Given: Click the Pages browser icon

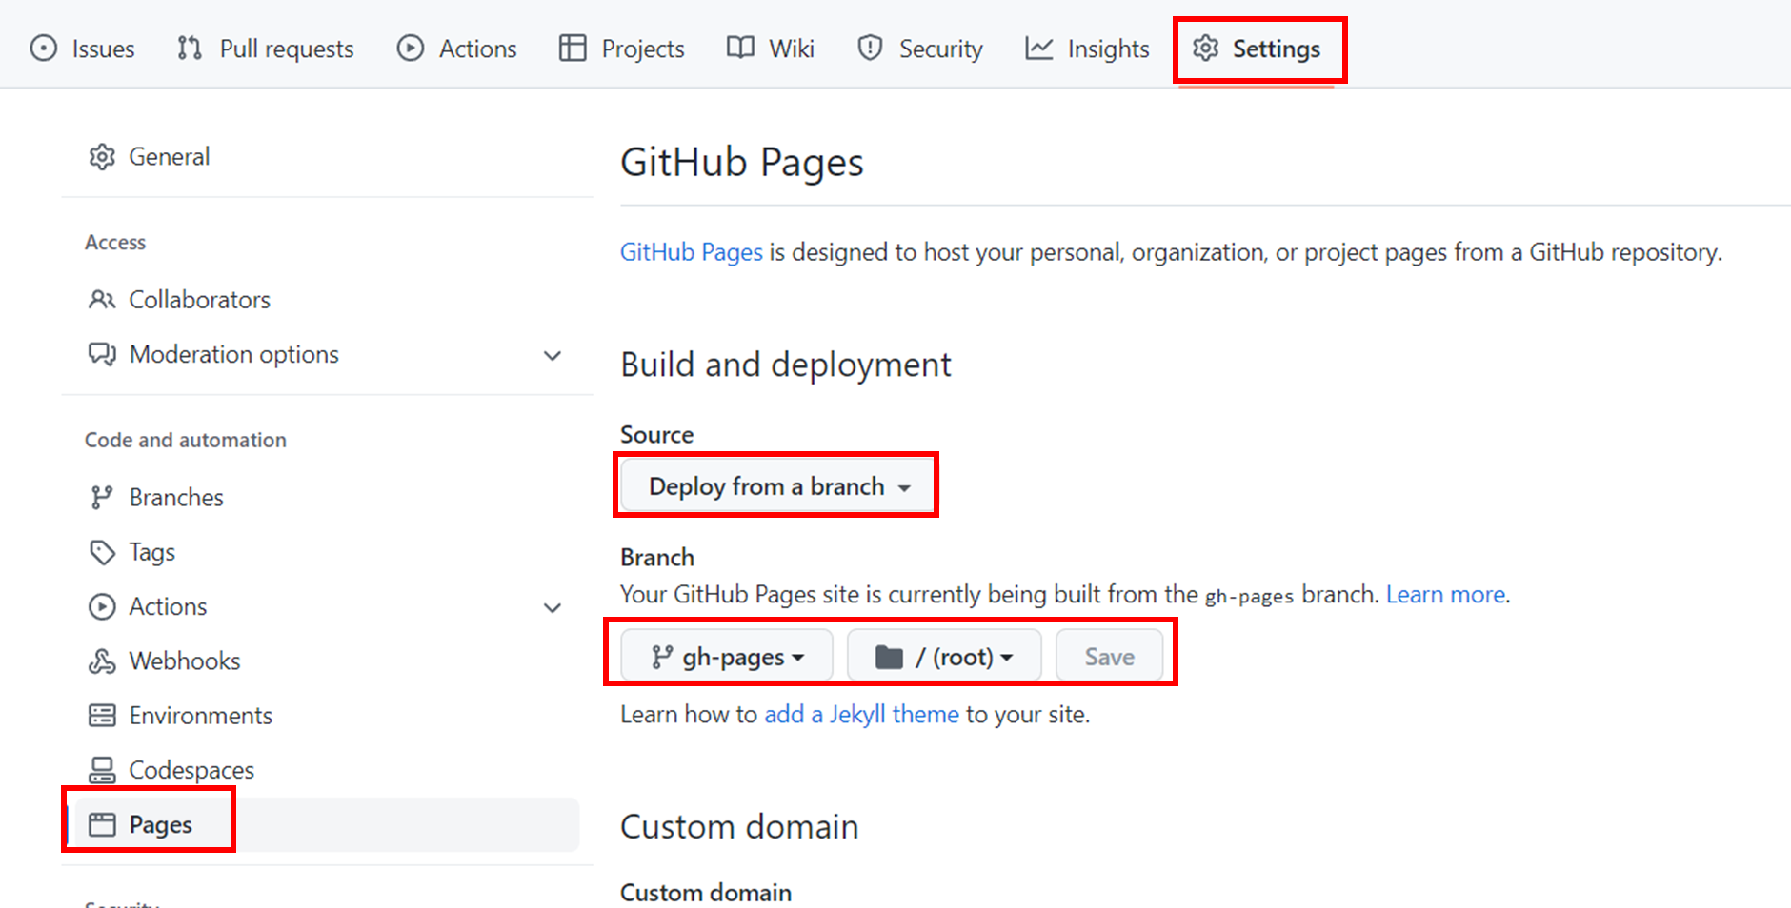Looking at the screenshot, I should tap(102, 824).
